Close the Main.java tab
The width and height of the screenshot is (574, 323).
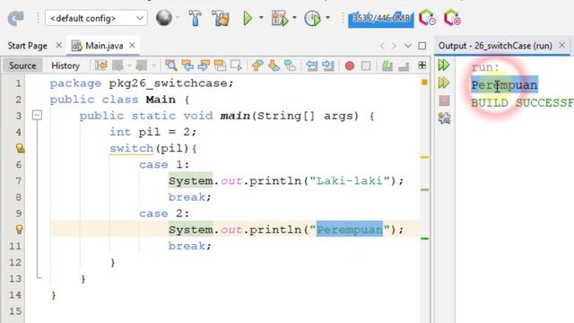pyautogui.click(x=132, y=45)
